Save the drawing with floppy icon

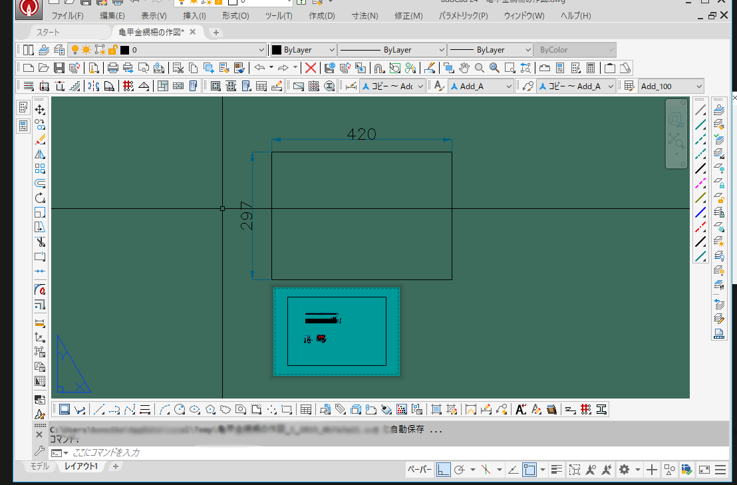pos(59,68)
